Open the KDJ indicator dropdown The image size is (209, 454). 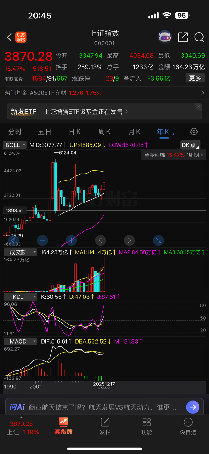click(20, 297)
